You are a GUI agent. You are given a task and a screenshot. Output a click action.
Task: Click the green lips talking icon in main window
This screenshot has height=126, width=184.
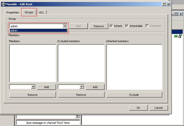pyautogui.click(x=176, y=36)
